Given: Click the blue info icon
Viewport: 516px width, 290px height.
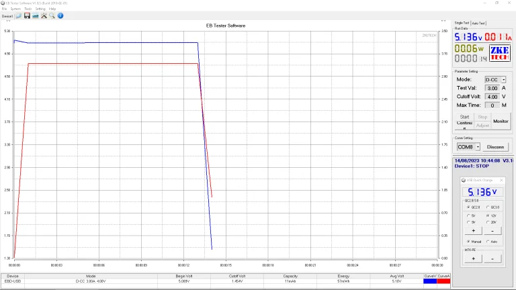Looking at the screenshot, I should (x=60, y=15).
